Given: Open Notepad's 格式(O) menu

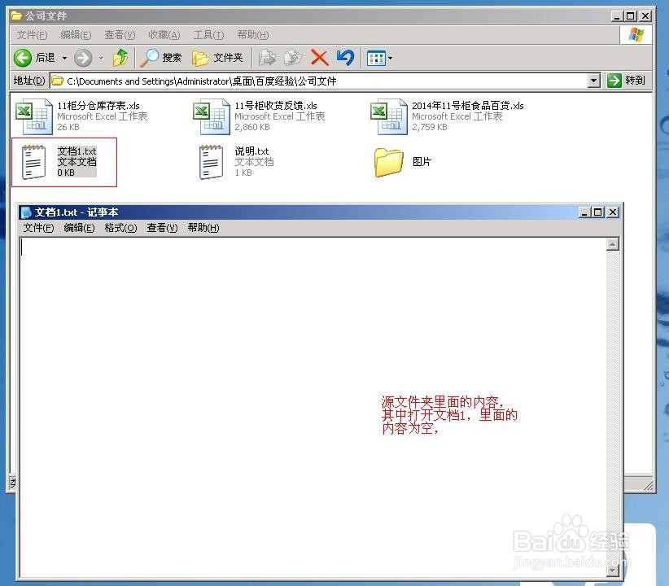Looking at the screenshot, I should pos(120,228).
